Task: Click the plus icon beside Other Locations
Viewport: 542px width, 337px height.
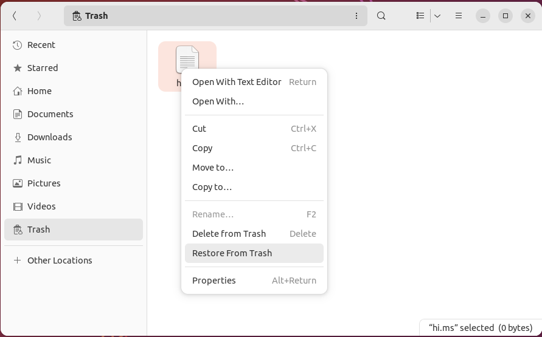Action: pyautogui.click(x=17, y=260)
